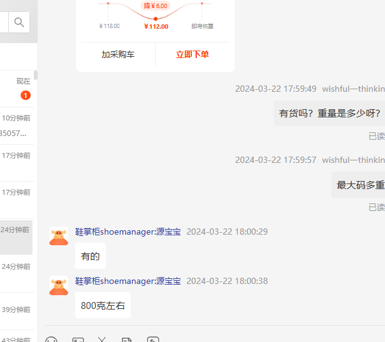
Task: Focus the search box beside the magnifier
Action: pyautogui.click(x=4, y=22)
